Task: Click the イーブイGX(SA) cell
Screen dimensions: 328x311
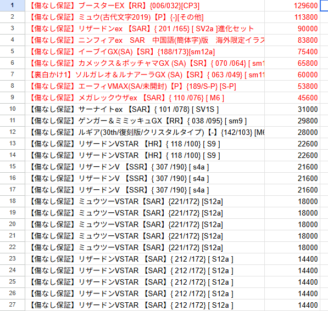Action: click(144, 52)
